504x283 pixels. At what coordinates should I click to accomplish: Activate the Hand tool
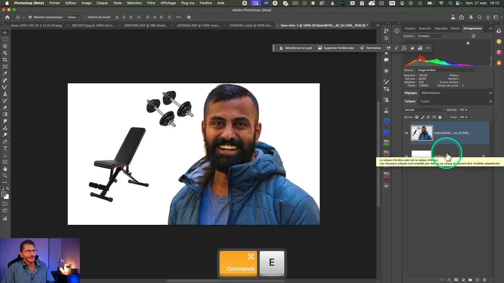coord(5,169)
